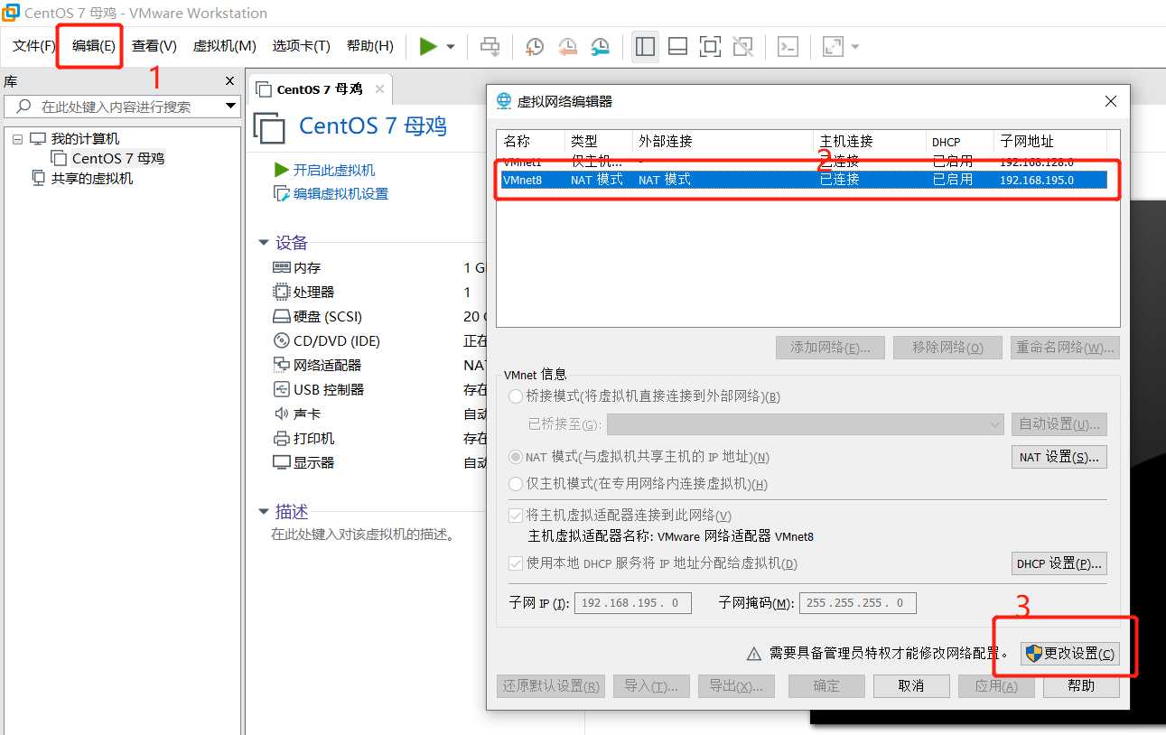Screen dimensions: 1166x735
Task: Collapse the 设备 section
Action: pyautogui.click(x=264, y=243)
